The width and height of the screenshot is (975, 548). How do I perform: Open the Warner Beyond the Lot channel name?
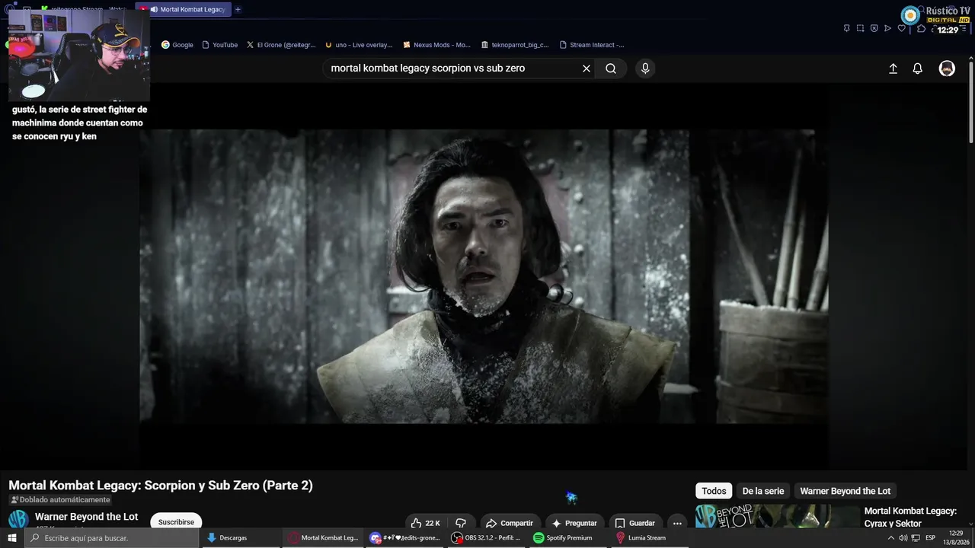(86, 517)
